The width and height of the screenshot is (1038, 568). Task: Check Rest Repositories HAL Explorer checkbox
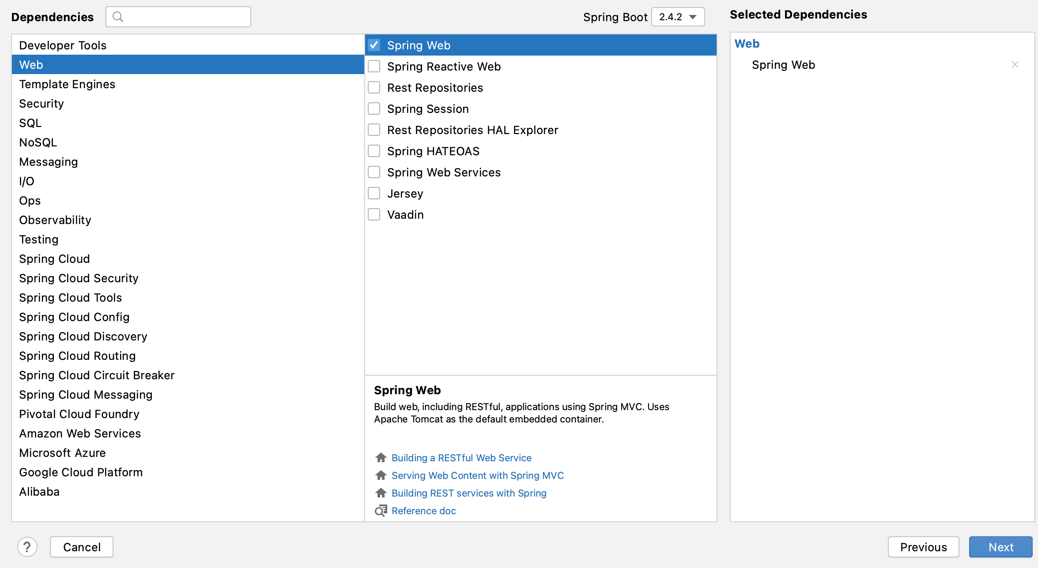coord(374,130)
